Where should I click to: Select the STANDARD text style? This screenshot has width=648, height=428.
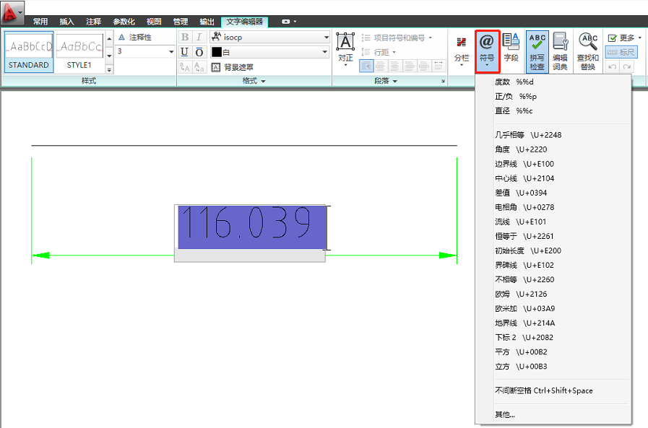pos(29,52)
